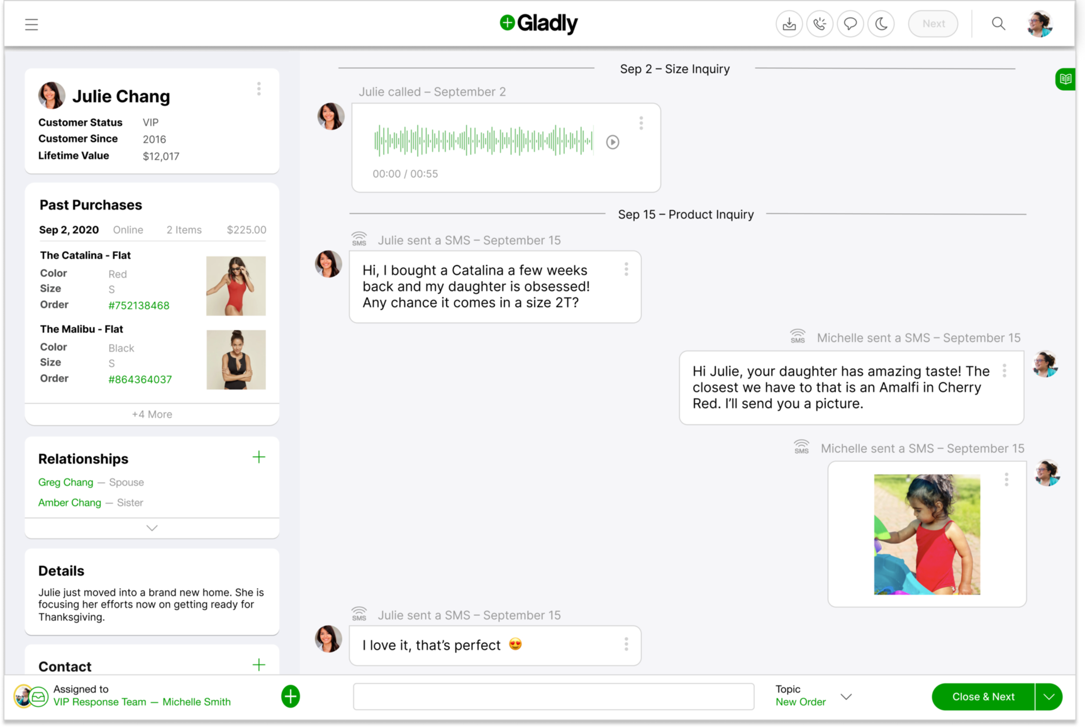Screen dimensions: 1085x727
Task: Open the Topic dropdown chevron
Action: 846,696
